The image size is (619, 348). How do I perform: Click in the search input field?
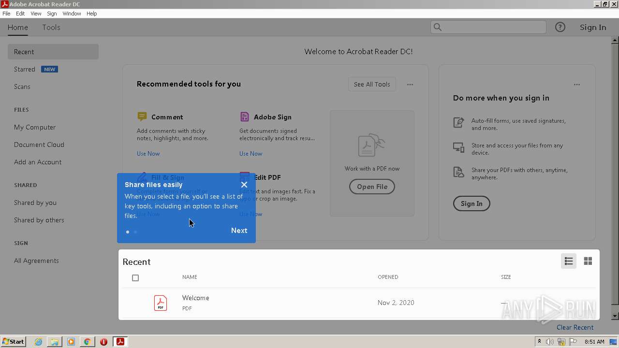488,27
